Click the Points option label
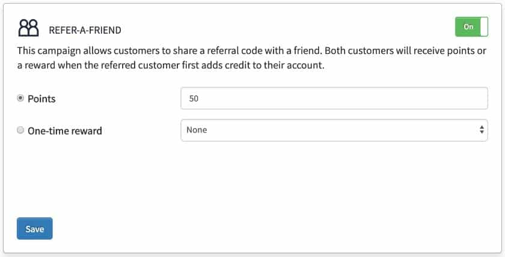The image size is (505, 257). (41, 98)
